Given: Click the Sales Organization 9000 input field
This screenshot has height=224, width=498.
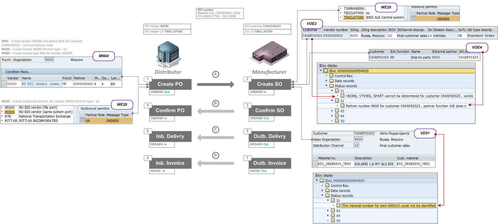Looking at the screenshot, I should click(x=358, y=139).
